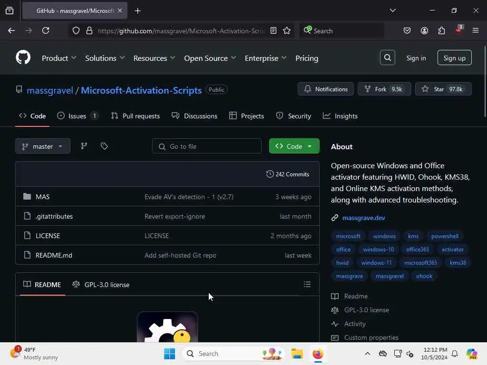Screen dimensions: 487x365
Task: Open the Firefox extensions puzzle icon
Action: (441, 30)
